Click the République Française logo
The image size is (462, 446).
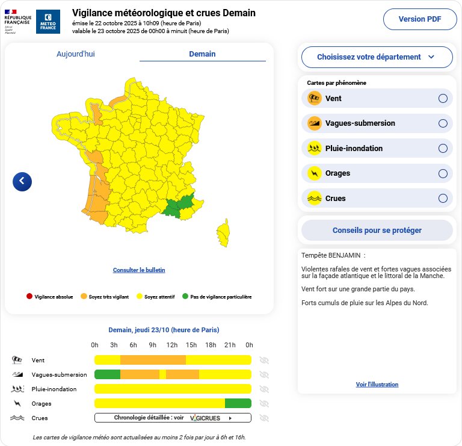[x=18, y=22]
